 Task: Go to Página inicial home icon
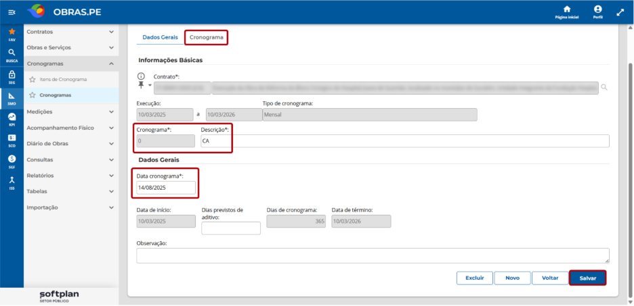[567, 13]
